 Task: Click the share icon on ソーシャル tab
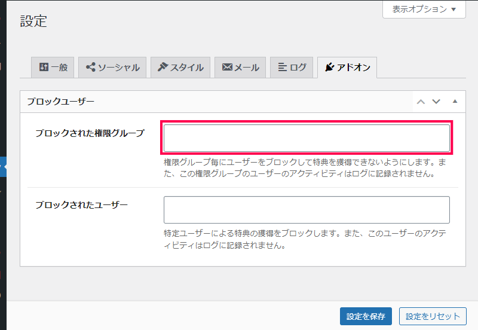click(x=91, y=67)
